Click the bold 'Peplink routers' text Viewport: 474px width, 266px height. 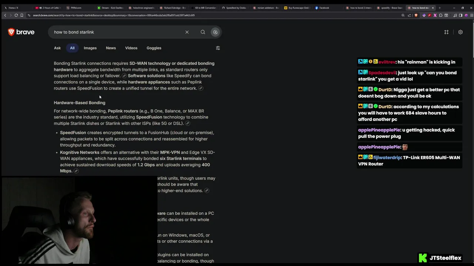coord(123,111)
